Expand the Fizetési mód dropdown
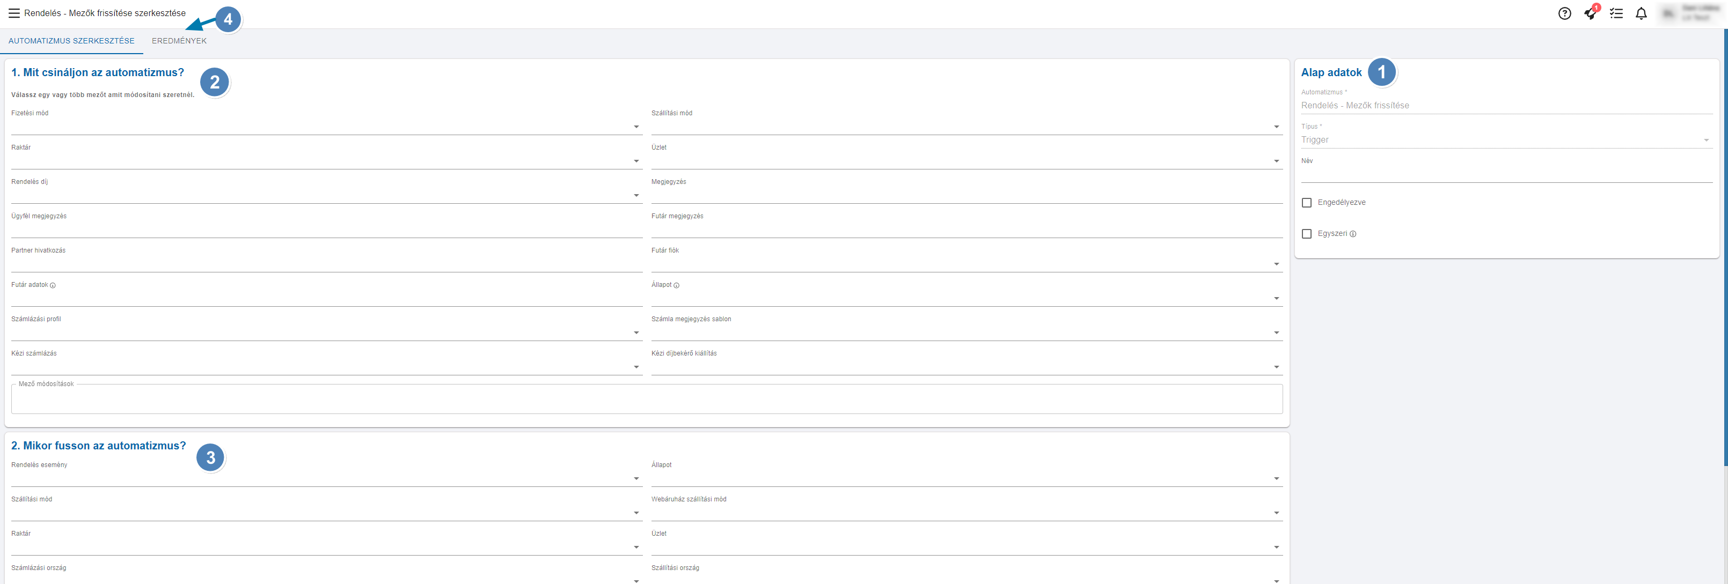The width and height of the screenshot is (1728, 584). (636, 127)
